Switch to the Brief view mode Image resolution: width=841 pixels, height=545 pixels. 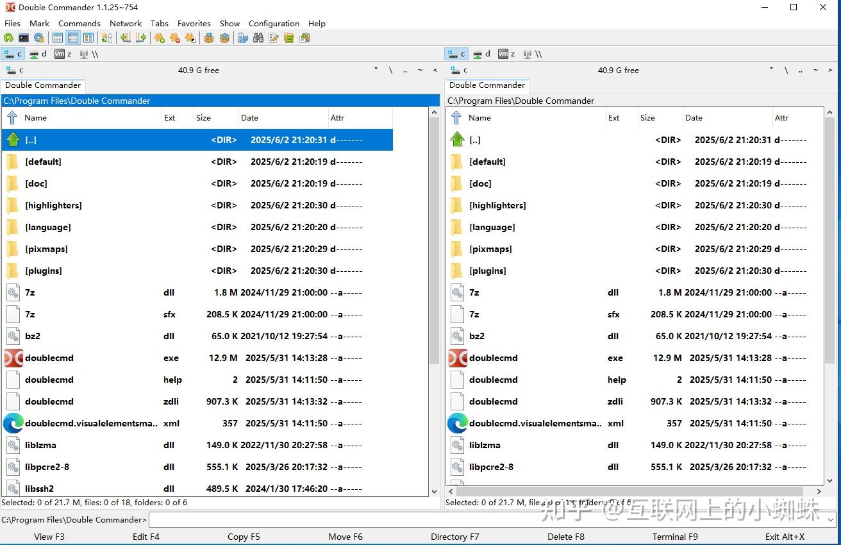pos(58,38)
